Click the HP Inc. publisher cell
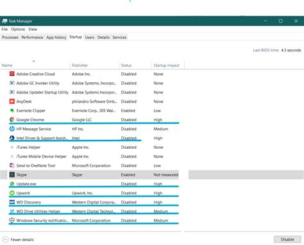The width and height of the screenshot is (304, 245). tap(78, 129)
